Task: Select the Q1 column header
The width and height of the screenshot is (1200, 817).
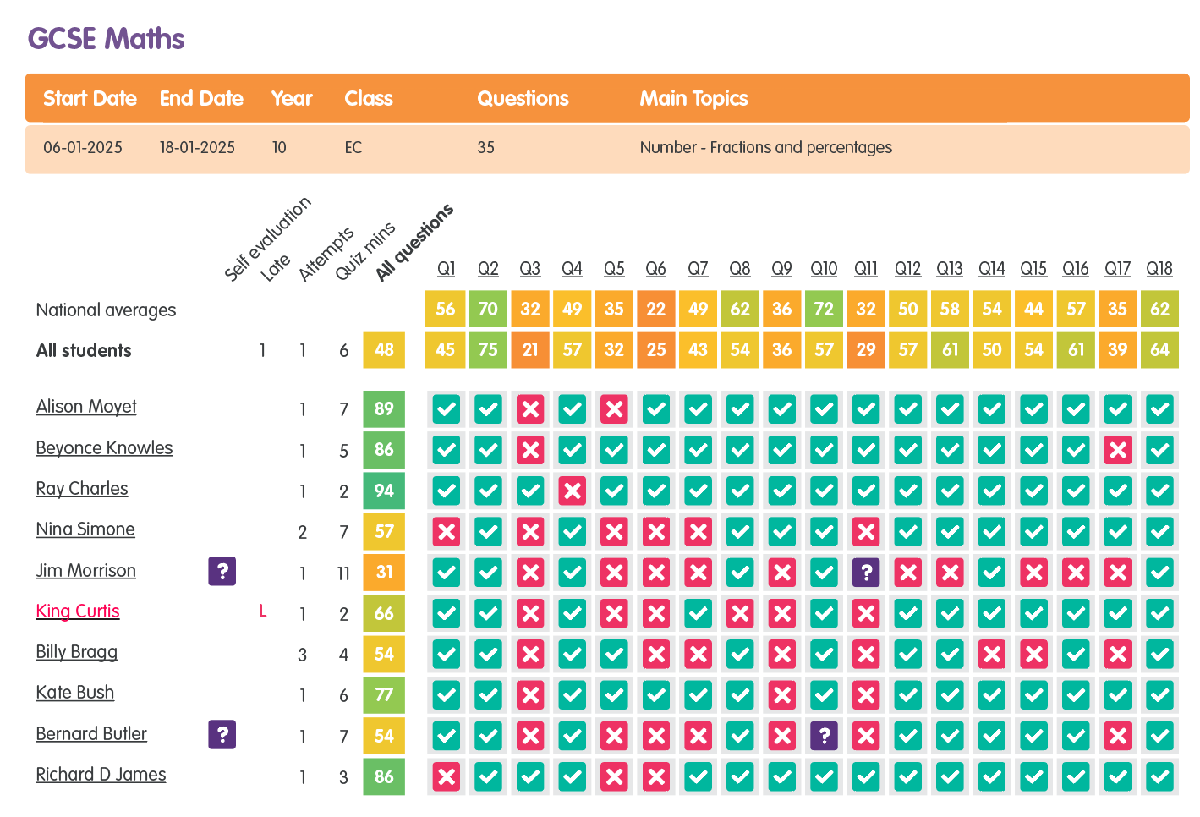Action: [x=447, y=269]
